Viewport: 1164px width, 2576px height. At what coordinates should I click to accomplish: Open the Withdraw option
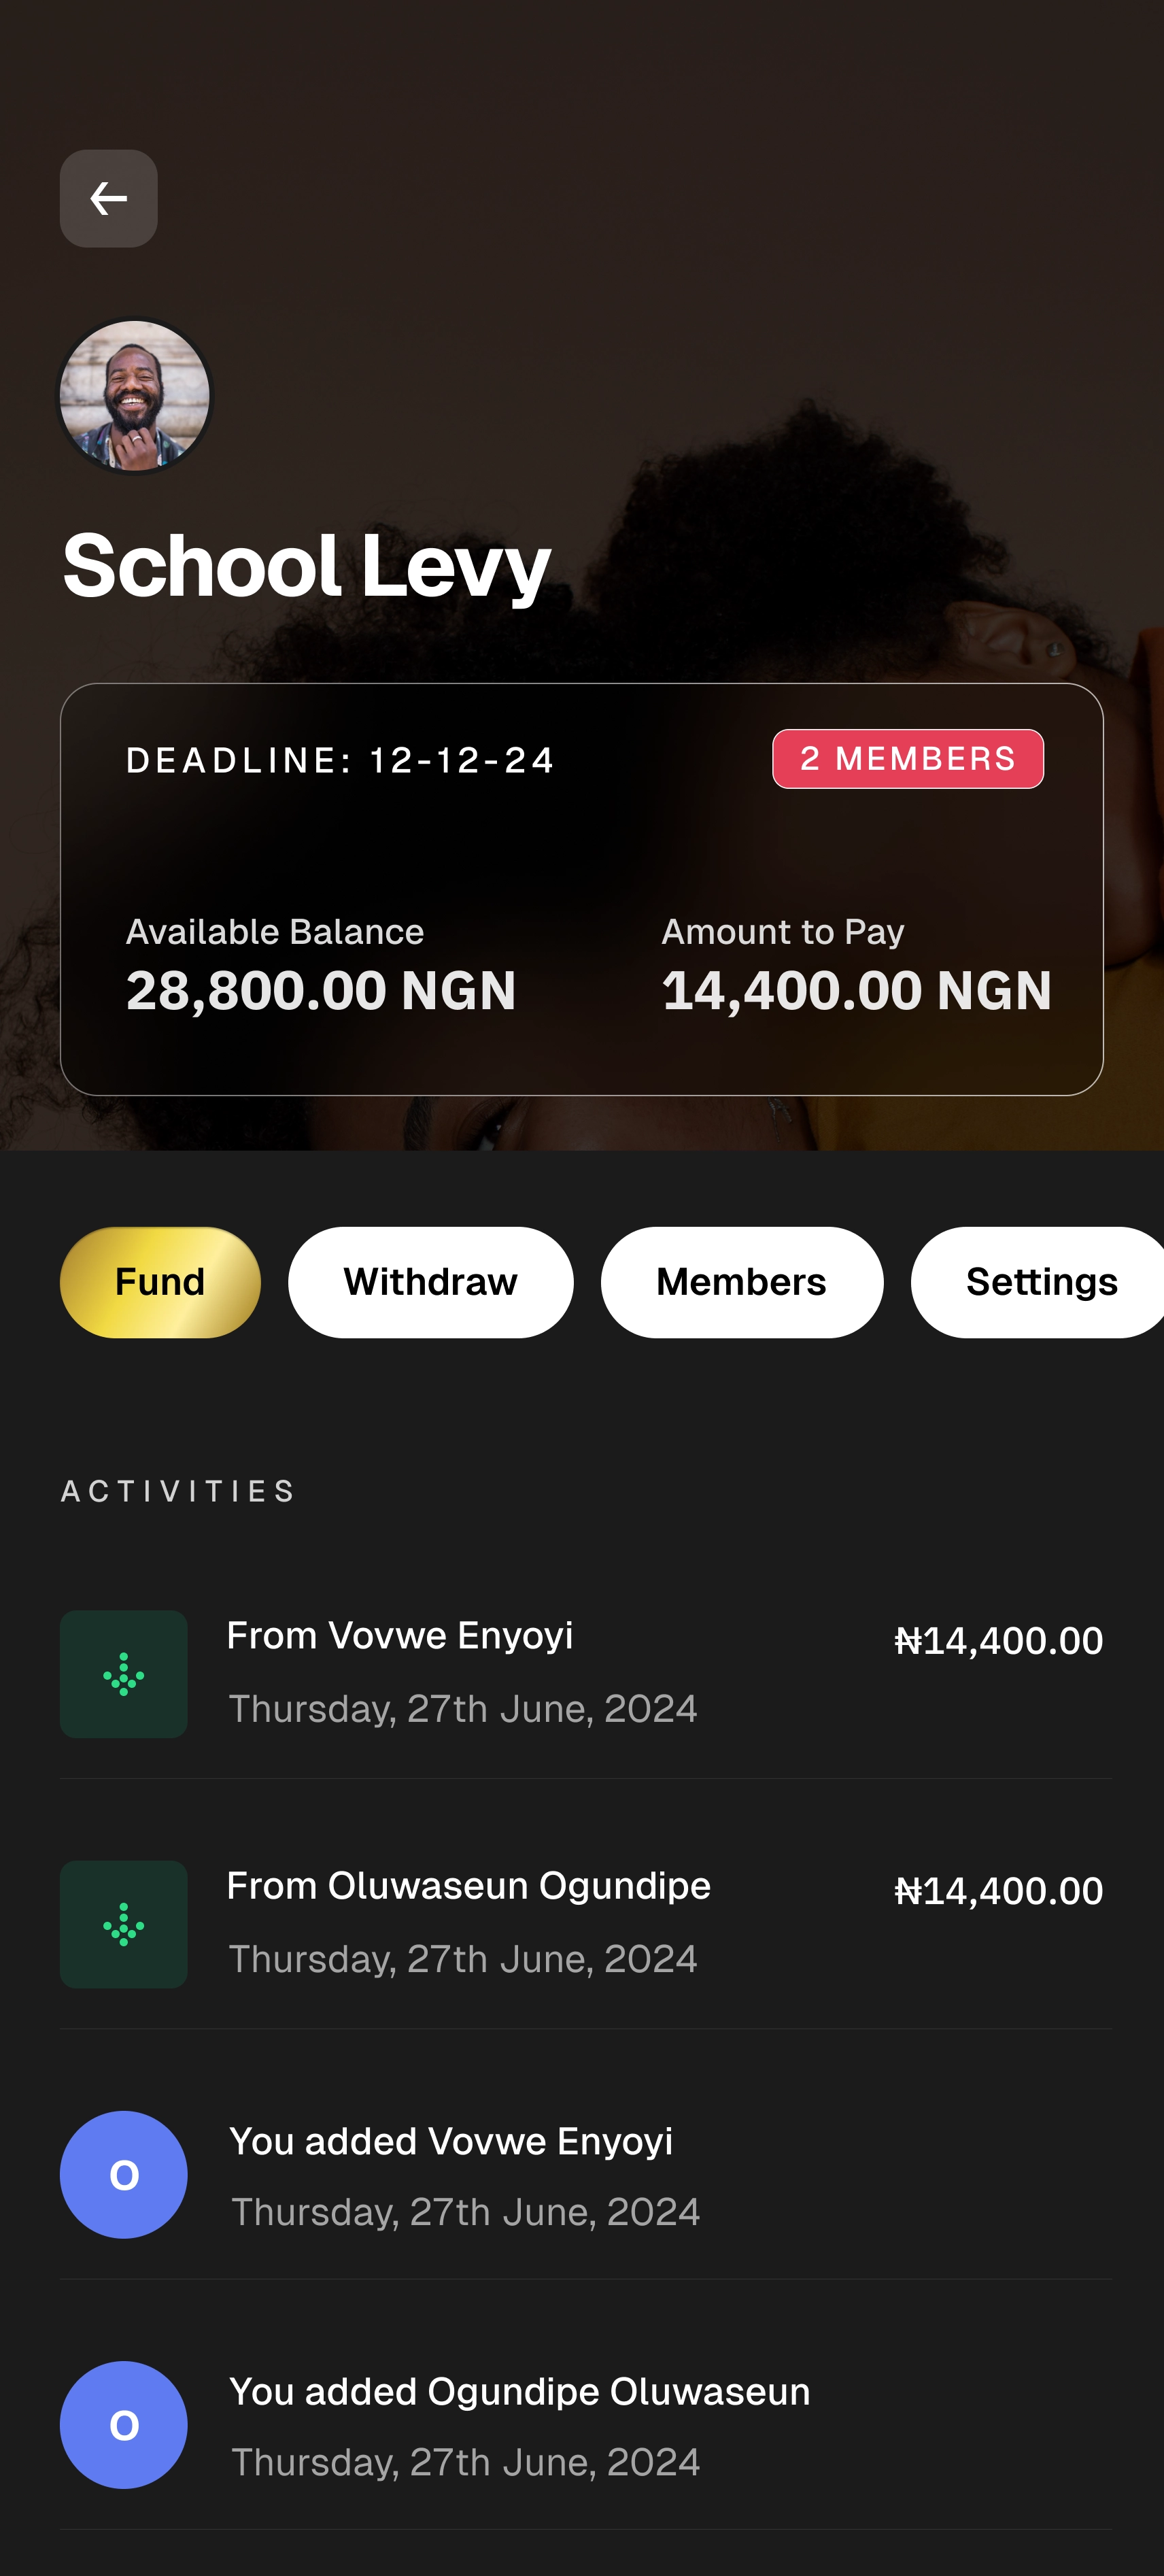click(x=431, y=1282)
